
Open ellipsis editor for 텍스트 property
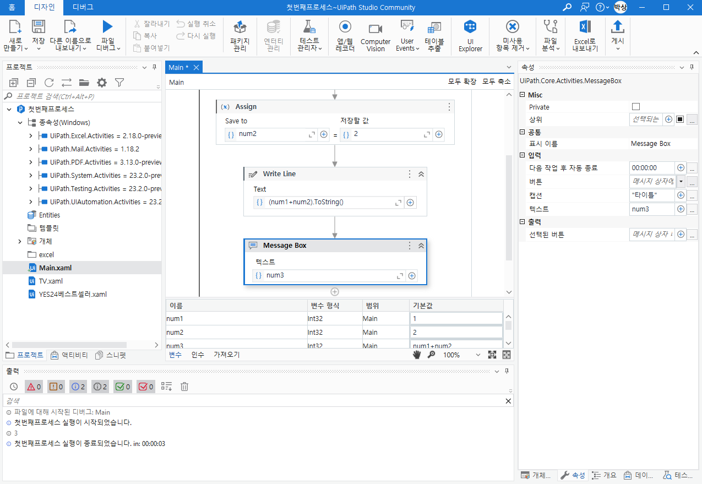point(692,209)
